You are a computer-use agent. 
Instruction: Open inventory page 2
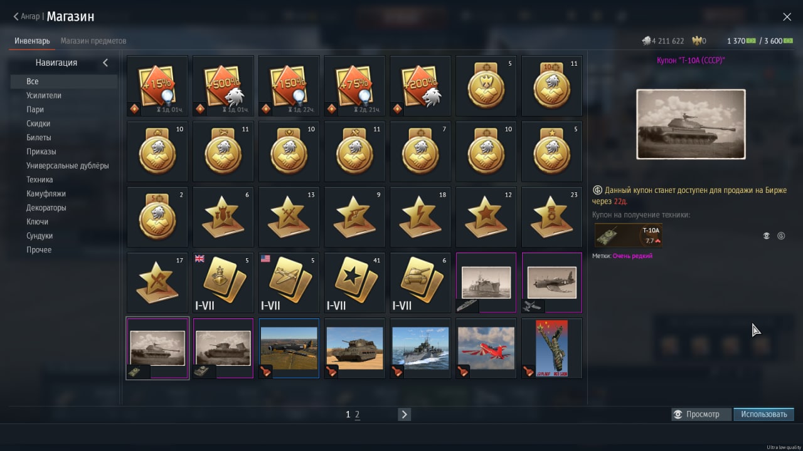(358, 415)
